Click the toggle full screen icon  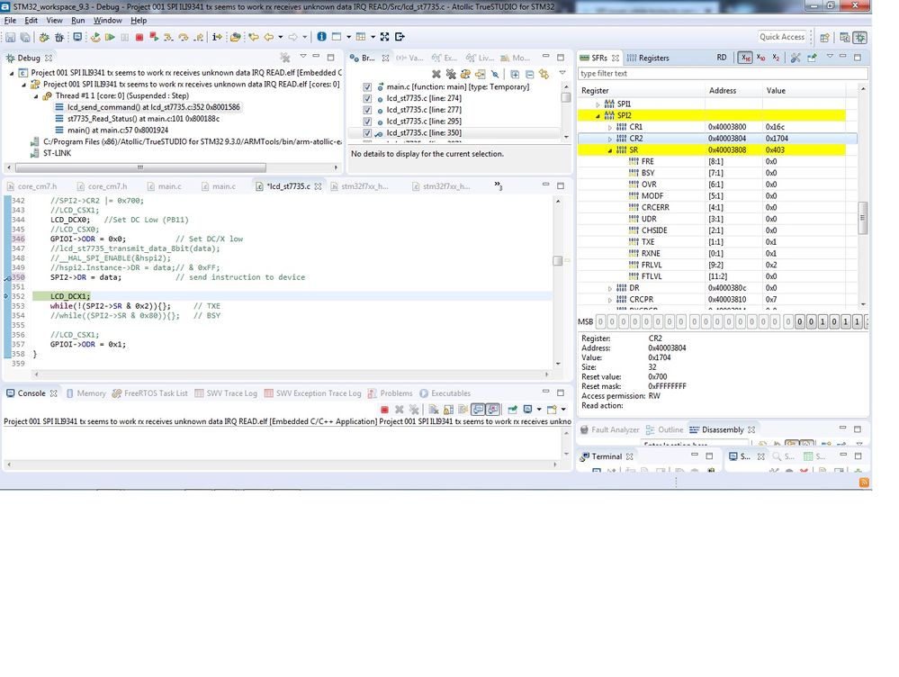click(384, 37)
